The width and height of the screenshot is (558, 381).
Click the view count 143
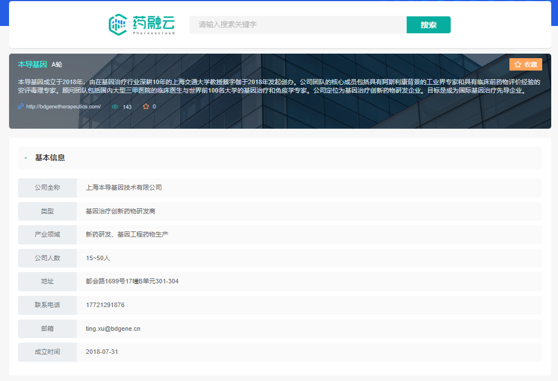tap(127, 107)
